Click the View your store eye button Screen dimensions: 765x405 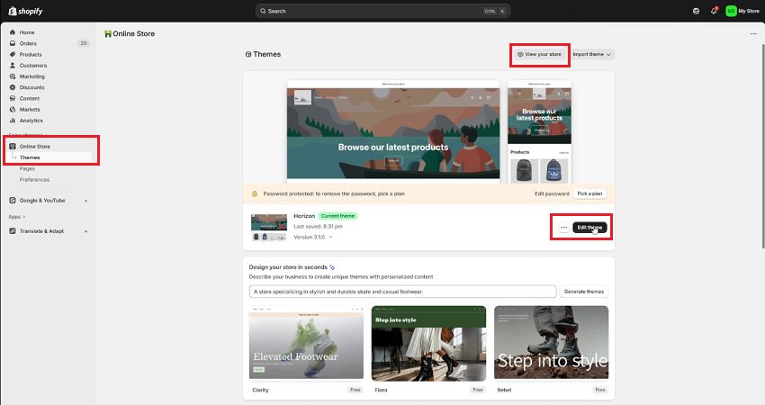pyautogui.click(x=540, y=54)
